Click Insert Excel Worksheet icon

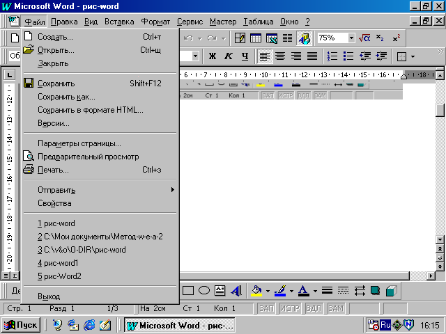(271, 38)
